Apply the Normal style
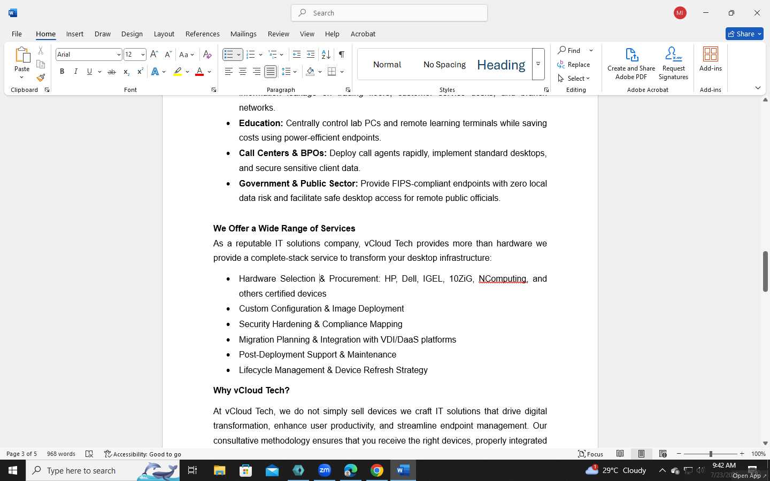This screenshot has width=770, height=481. coord(387,64)
